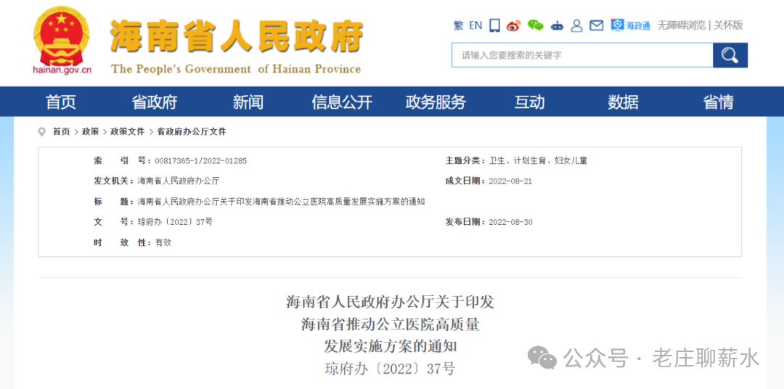Viewport: 784px width, 389px height.
Task: Click the magnifier search button
Action: click(x=730, y=55)
